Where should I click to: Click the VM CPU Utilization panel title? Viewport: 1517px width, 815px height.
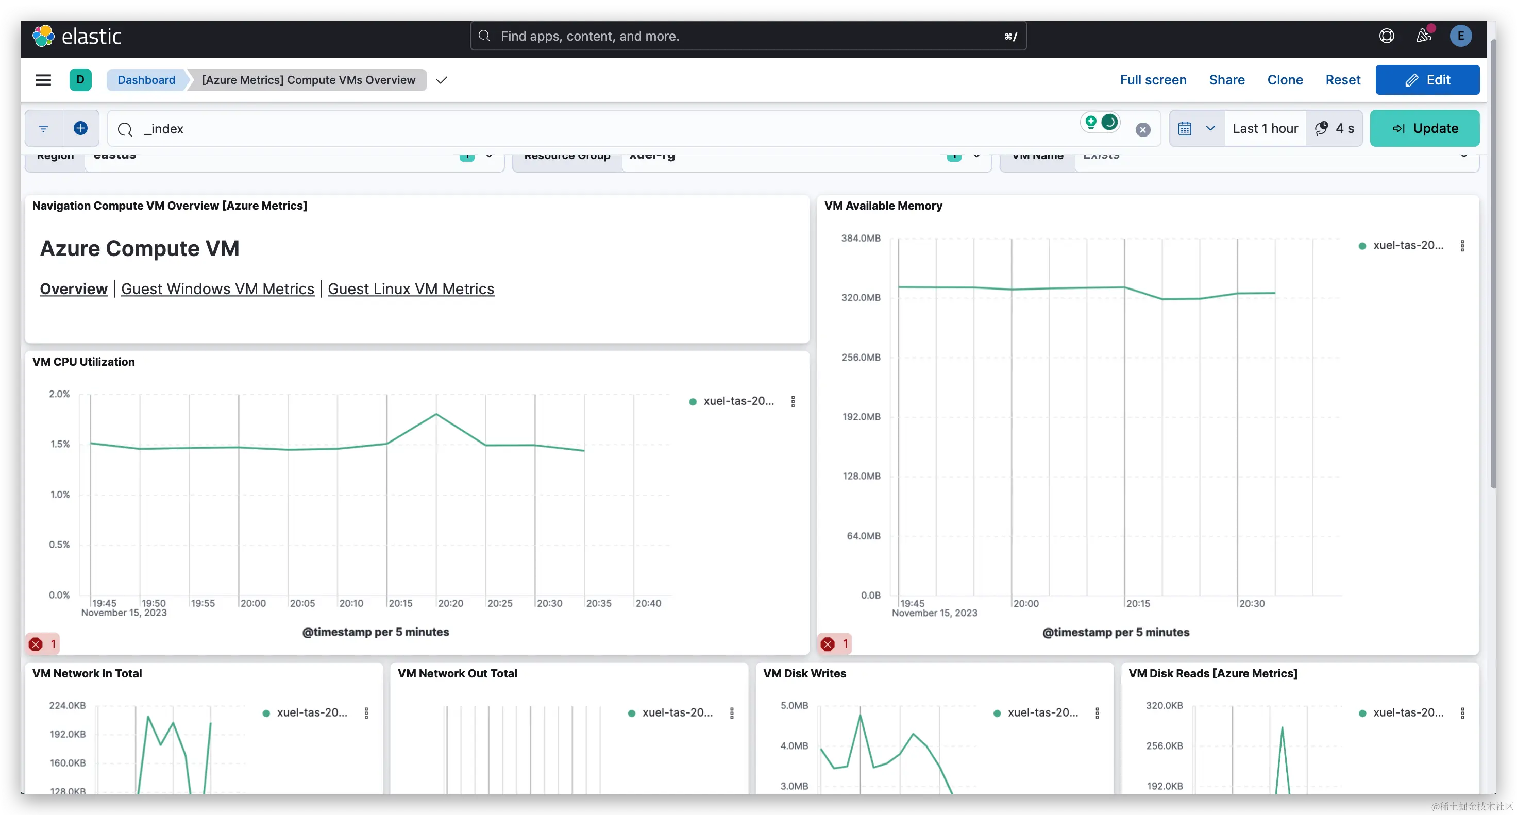pos(83,362)
